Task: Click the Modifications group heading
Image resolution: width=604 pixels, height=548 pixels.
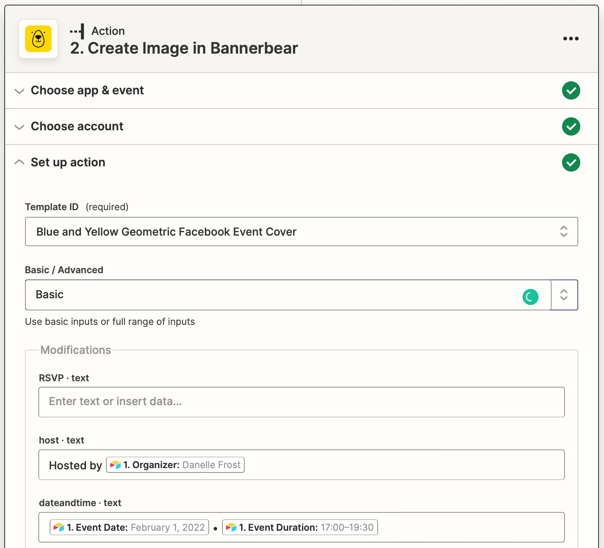Action: tap(76, 350)
